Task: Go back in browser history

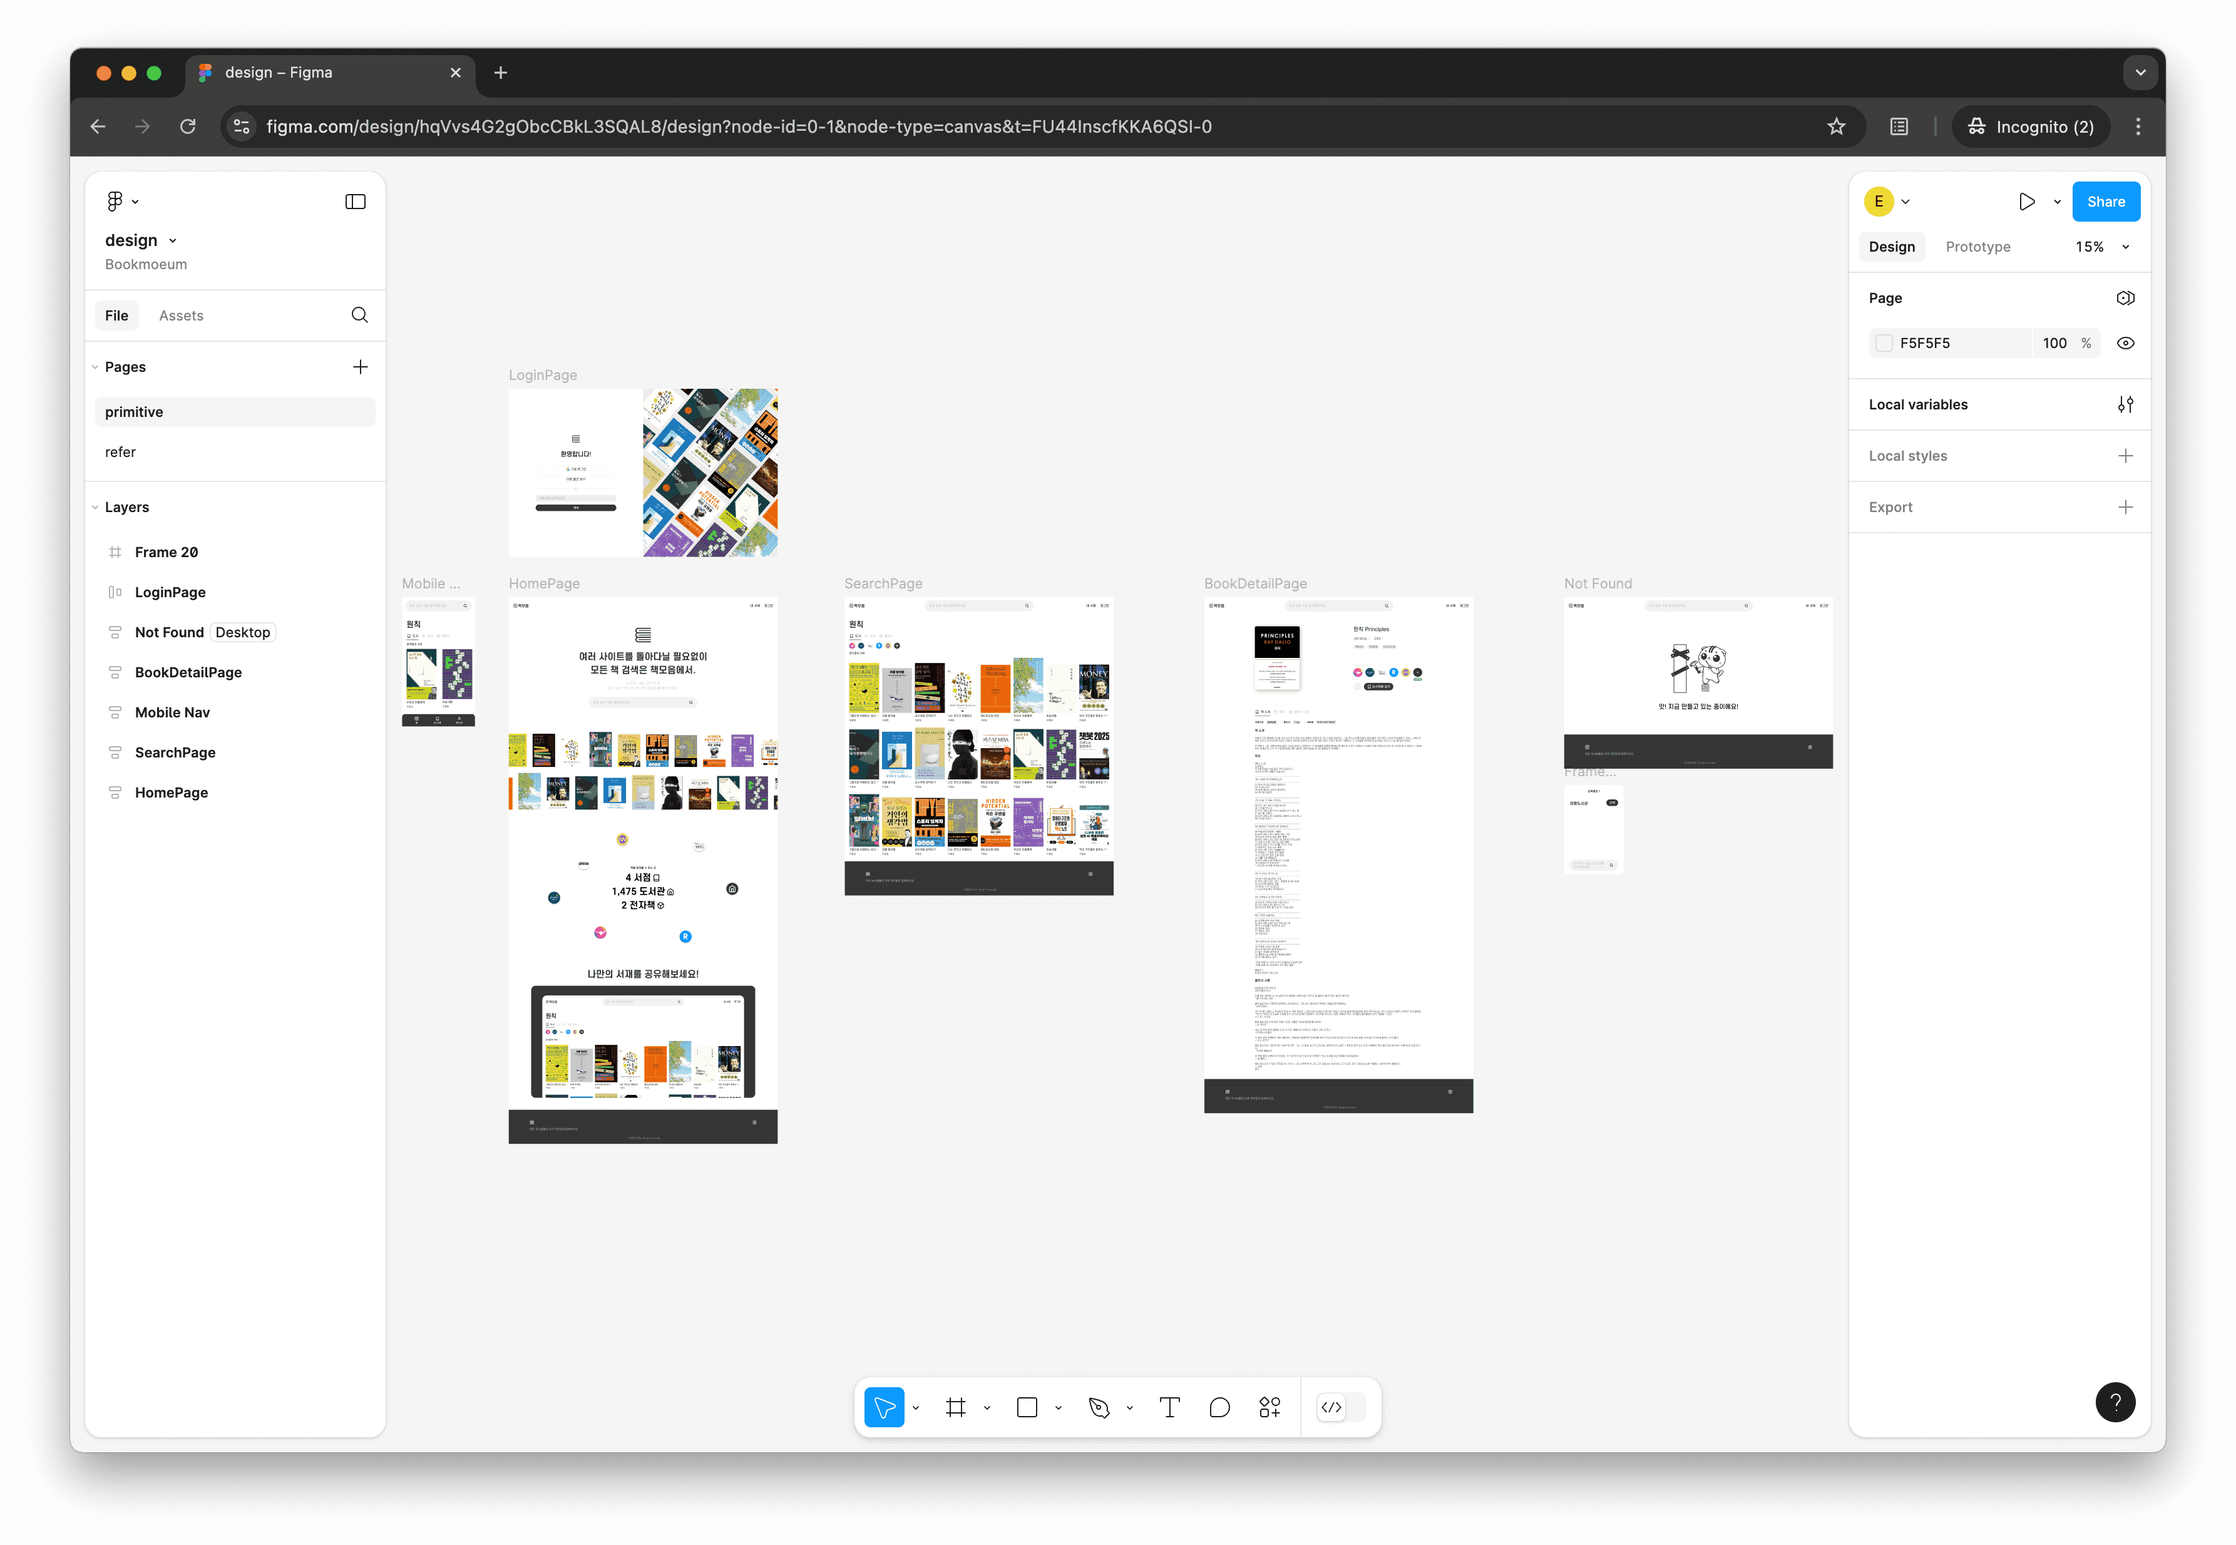Action: (x=98, y=127)
